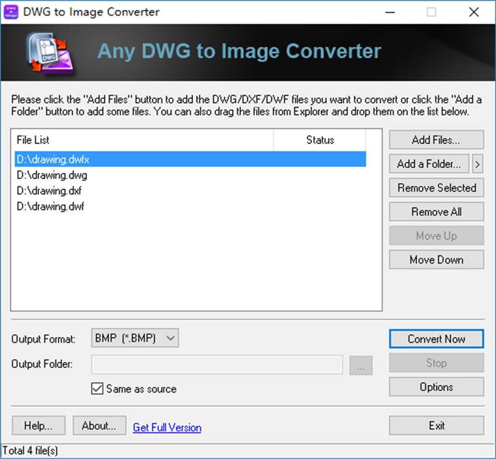Exit the converter application
The image size is (496, 459).
point(436,425)
